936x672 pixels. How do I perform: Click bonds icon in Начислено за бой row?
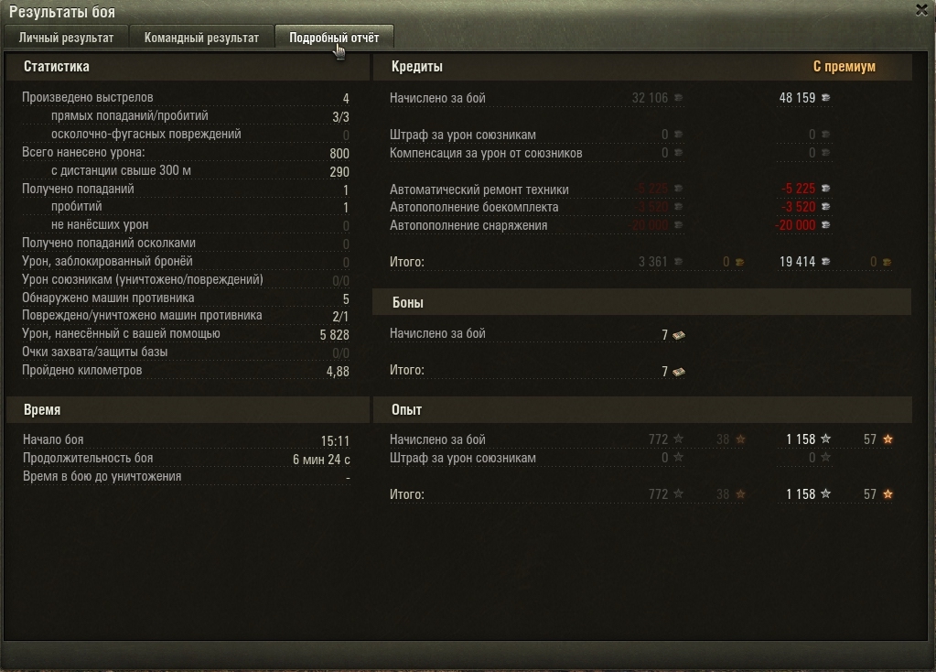pos(679,335)
